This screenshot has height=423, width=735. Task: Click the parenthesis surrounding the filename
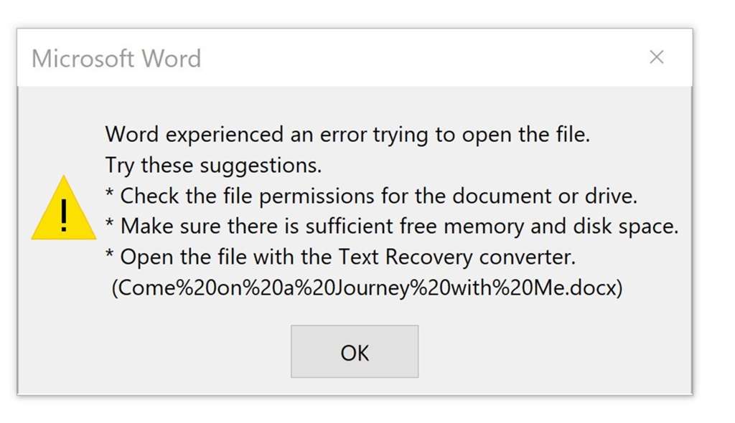click(115, 287)
